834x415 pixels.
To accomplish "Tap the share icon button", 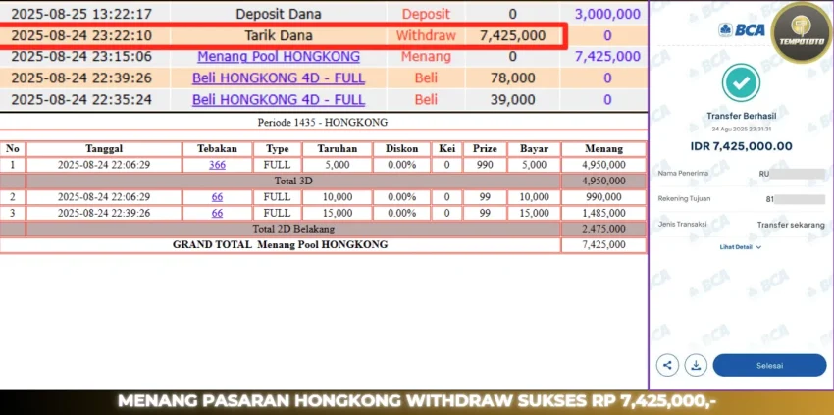I will click(x=667, y=365).
